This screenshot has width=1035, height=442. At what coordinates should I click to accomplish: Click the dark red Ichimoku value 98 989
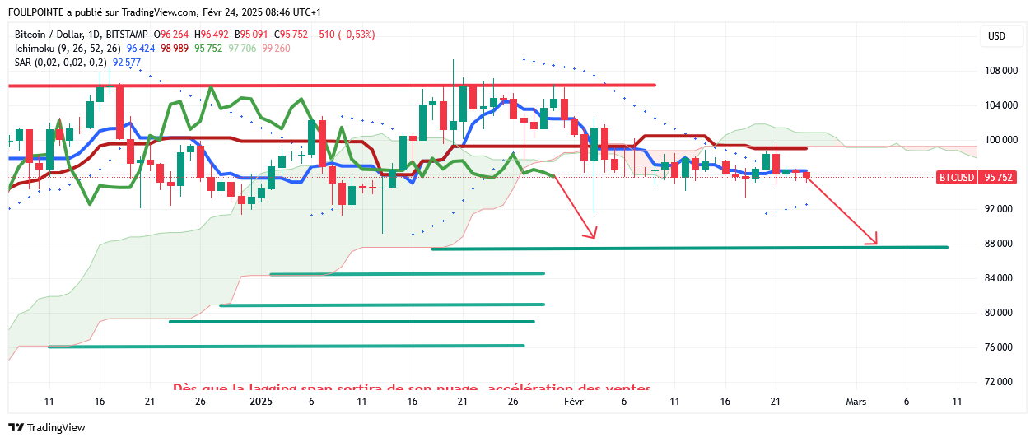coord(175,49)
